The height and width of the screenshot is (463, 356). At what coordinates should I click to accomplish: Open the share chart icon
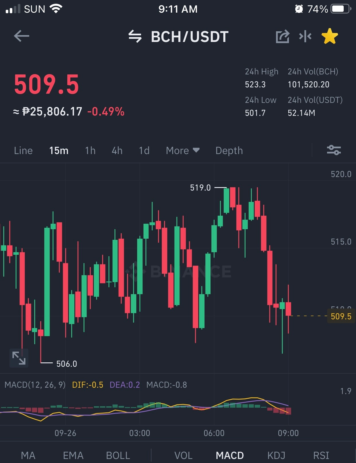(x=282, y=36)
